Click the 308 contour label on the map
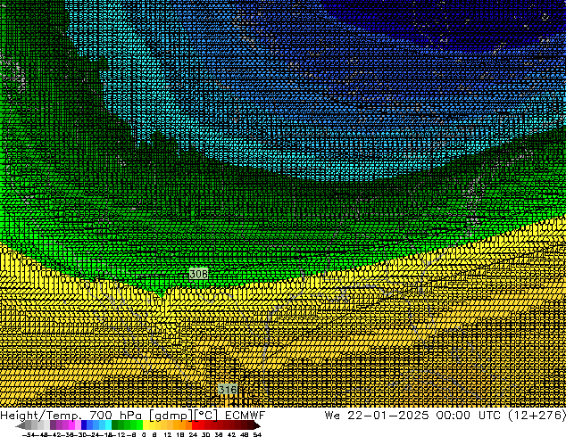Screen dimensions: 566x437 click(198, 274)
